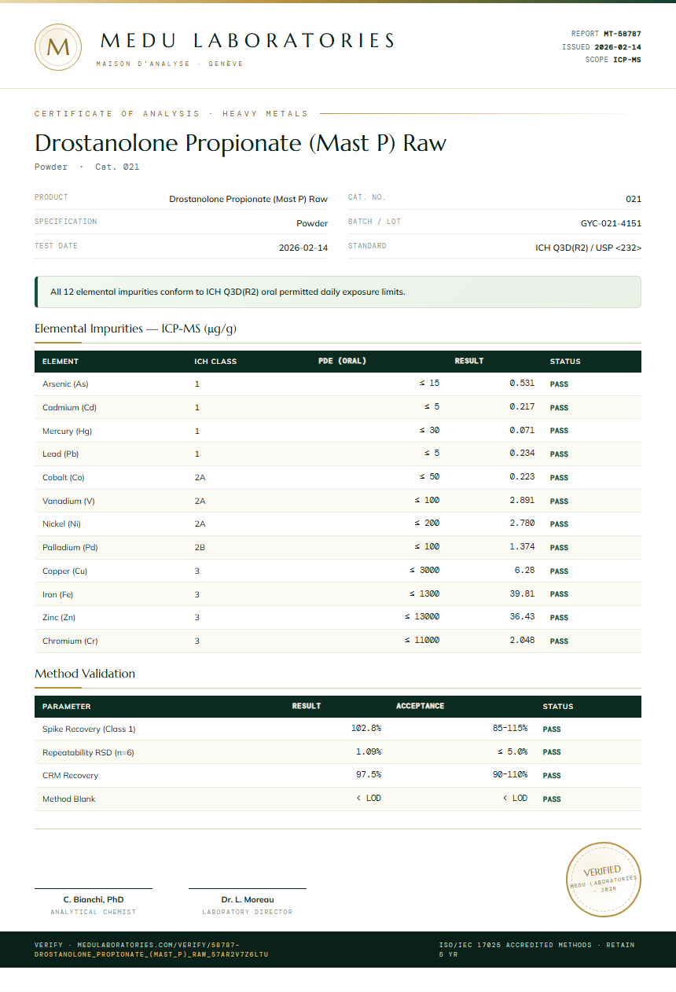
Task: Select the spike recovery result 102.8%
Action: 366,729
